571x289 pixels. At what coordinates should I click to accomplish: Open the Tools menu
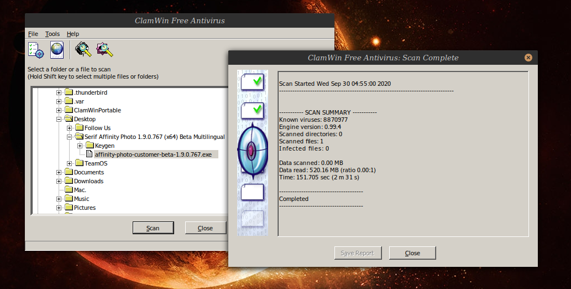[x=53, y=34]
